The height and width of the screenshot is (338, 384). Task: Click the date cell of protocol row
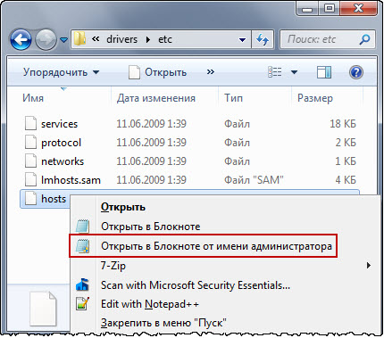tap(151, 143)
